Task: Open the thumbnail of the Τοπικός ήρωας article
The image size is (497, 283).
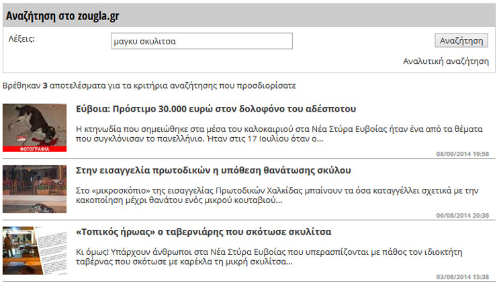Action: tap(34, 250)
